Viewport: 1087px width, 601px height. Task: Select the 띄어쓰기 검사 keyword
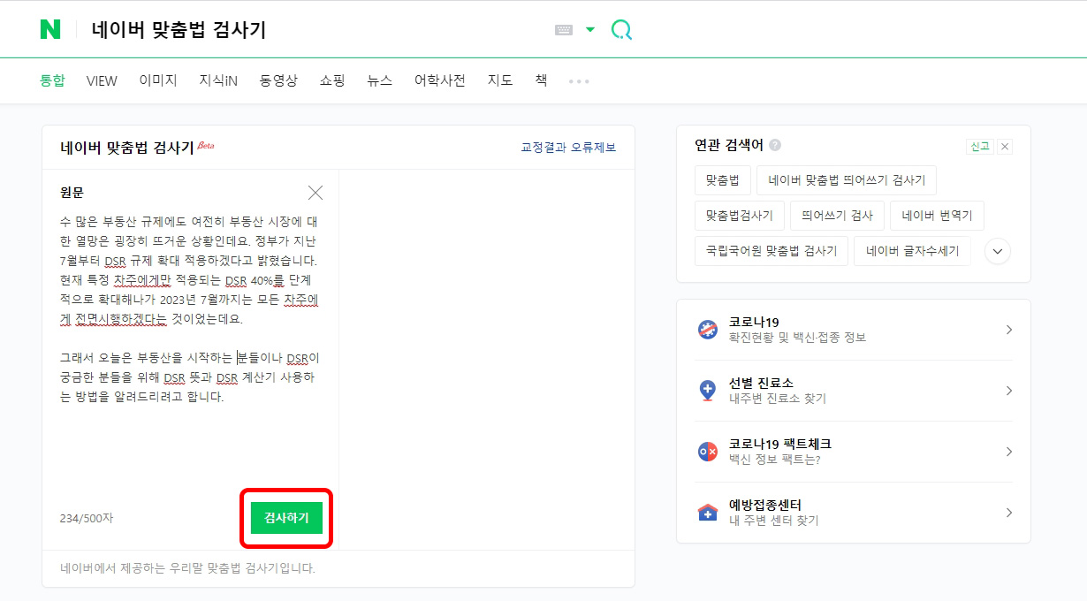[x=837, y=216]
